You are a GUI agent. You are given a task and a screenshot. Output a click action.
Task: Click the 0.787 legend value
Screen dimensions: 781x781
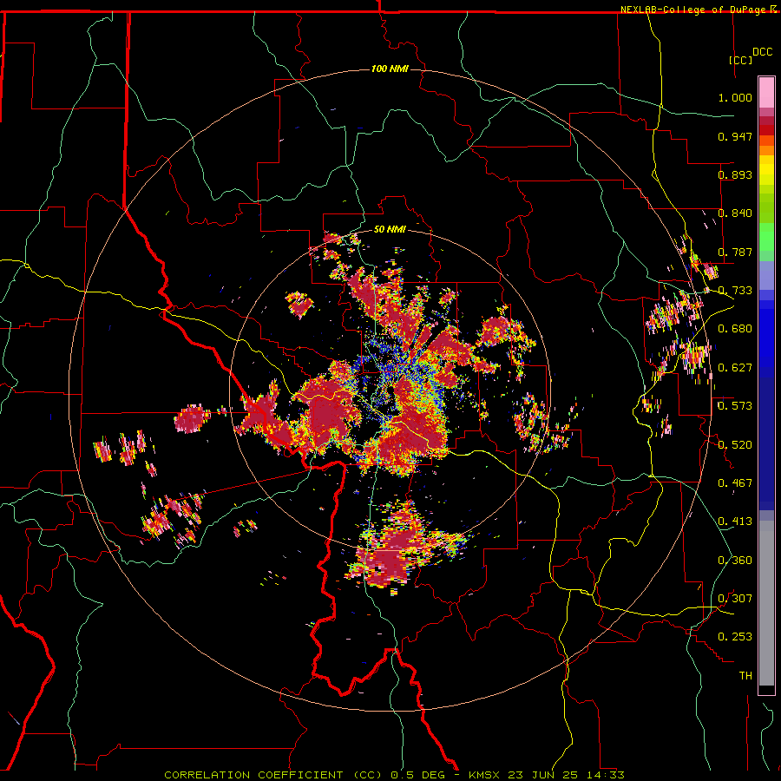click(735, 252)
